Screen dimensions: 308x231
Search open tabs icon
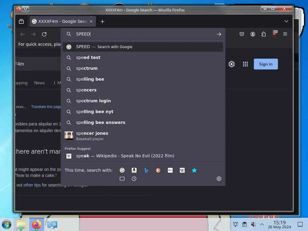click(x=122, y=179)
